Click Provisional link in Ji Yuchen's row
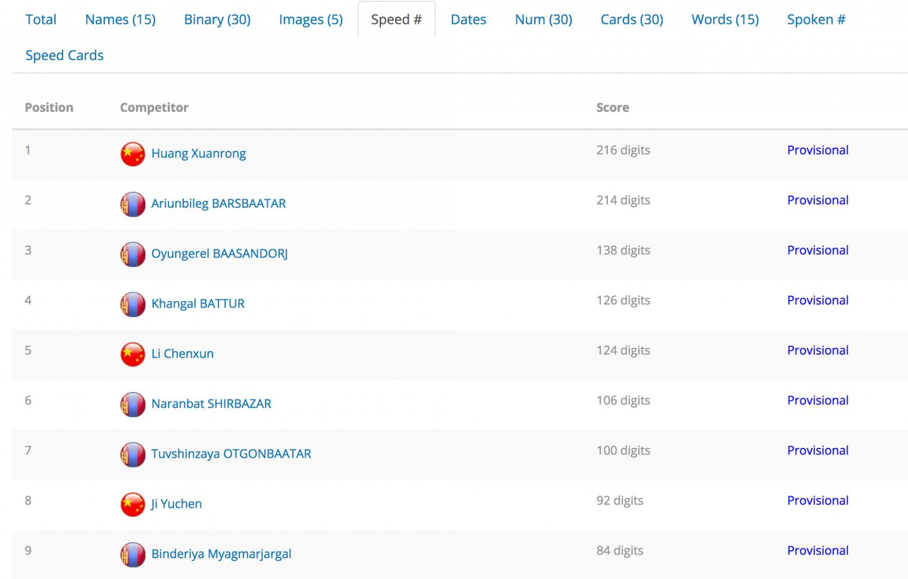 [x=817, y=501]
